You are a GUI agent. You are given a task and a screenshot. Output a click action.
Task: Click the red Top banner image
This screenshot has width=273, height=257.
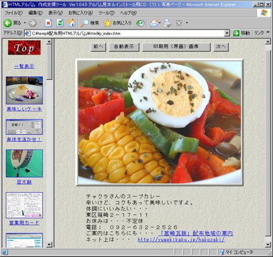point(24,47)
